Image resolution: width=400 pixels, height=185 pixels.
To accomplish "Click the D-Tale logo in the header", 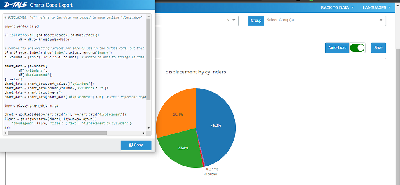I will pyautogui.click(x=14, y=5).
